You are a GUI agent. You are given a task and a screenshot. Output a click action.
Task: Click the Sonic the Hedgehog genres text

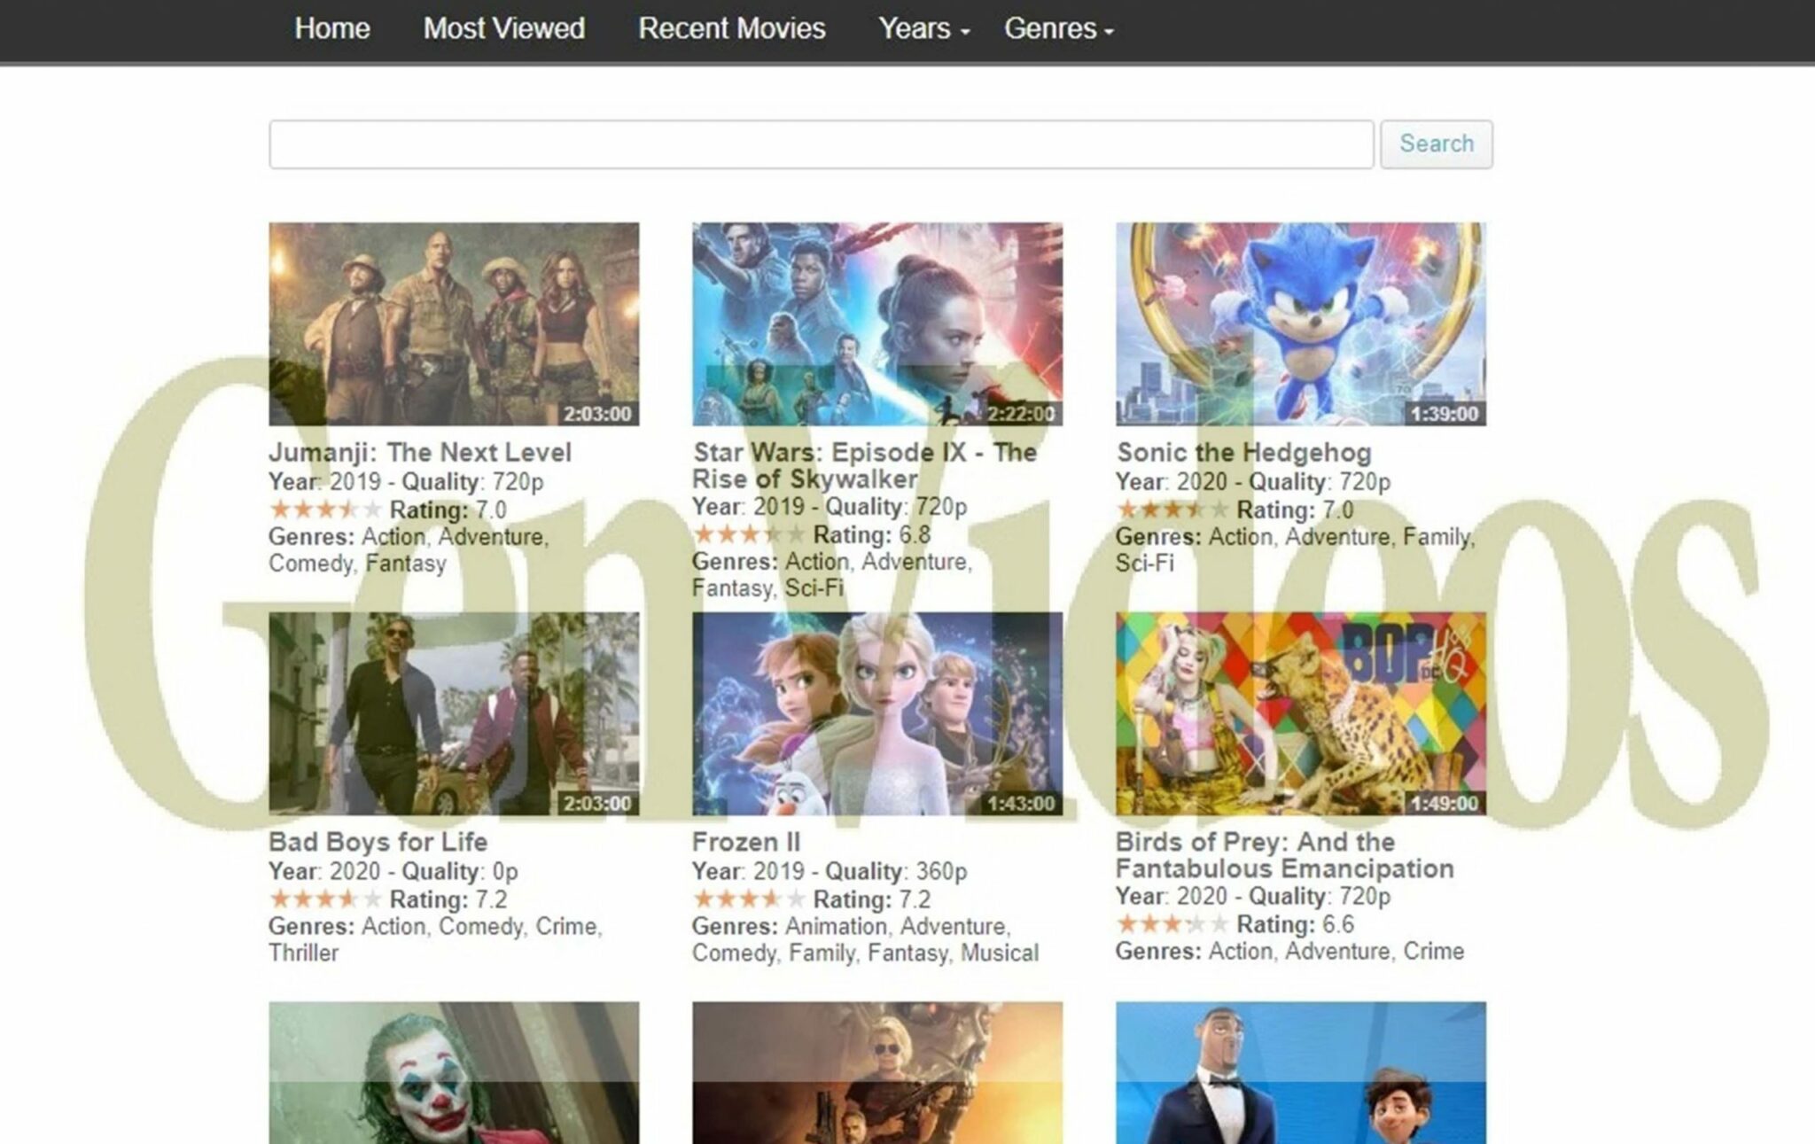point(1295,550)
